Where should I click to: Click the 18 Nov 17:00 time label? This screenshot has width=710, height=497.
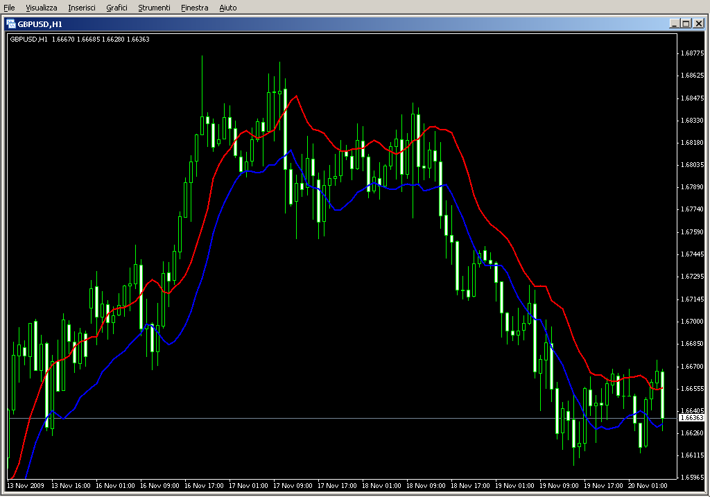[x=470, y=486]
